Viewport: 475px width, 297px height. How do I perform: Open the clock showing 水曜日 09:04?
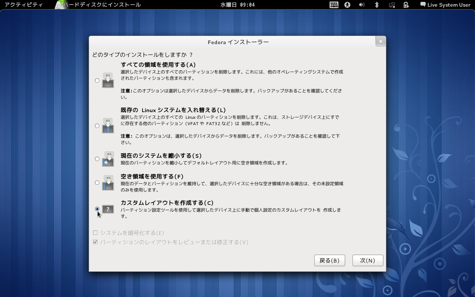[237, 5]
